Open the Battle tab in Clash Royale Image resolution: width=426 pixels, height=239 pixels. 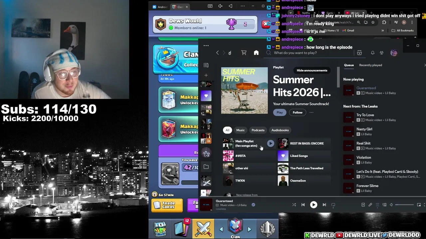point(203,228)
